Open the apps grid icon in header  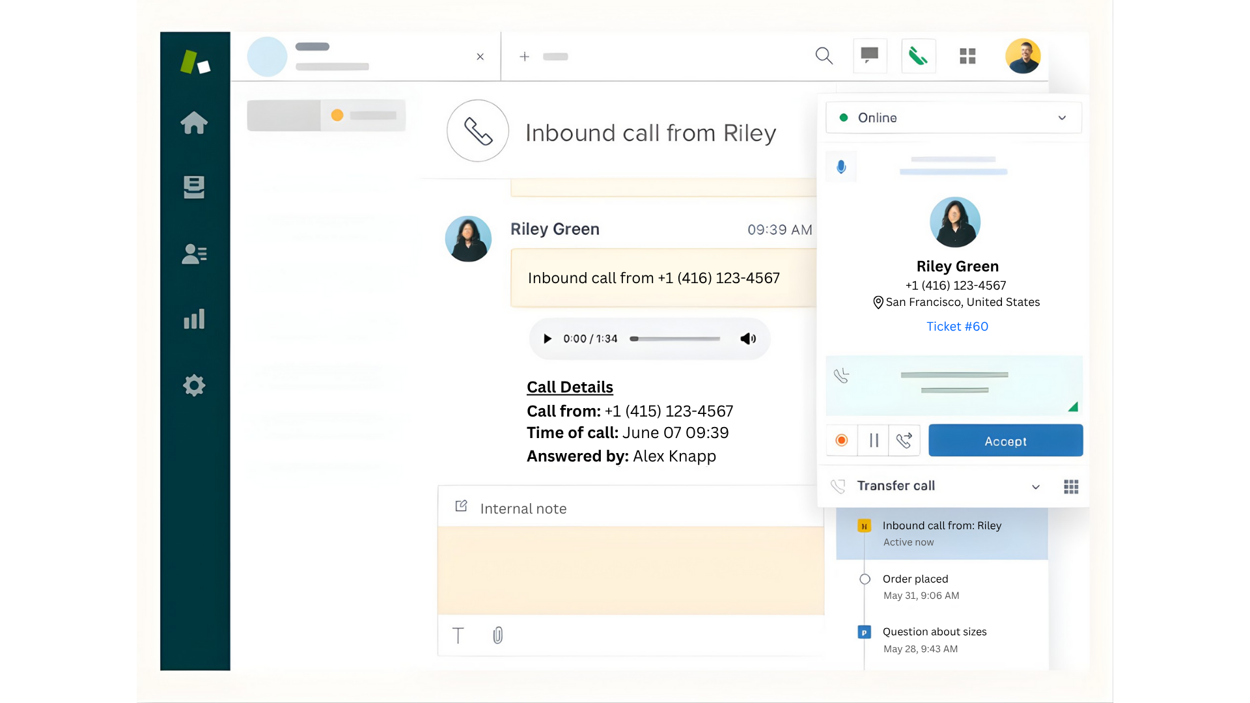(x=967, y=56)
